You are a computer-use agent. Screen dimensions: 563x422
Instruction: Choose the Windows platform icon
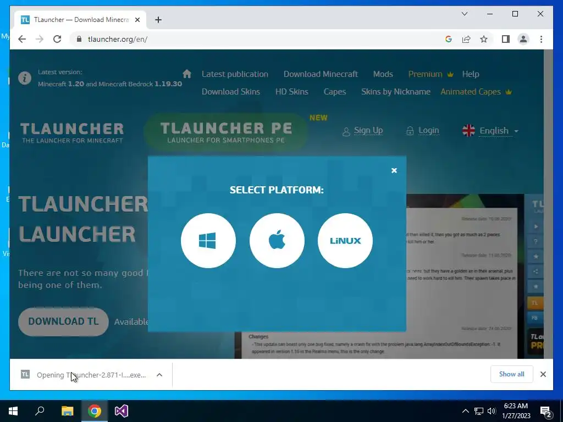click(x=208, y=241)
